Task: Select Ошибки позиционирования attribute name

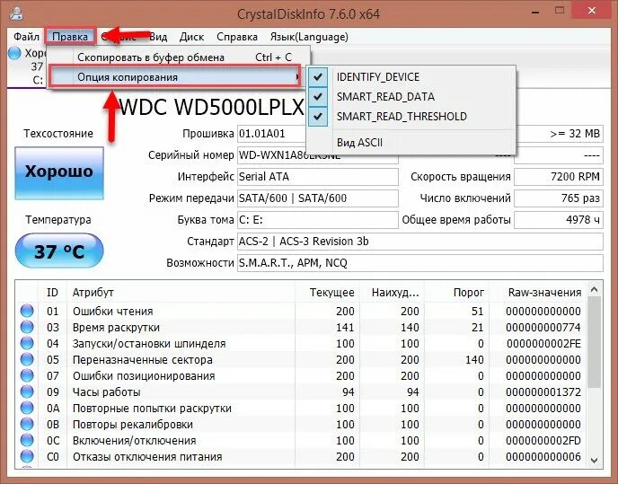Action: click(x=144, y=376)
